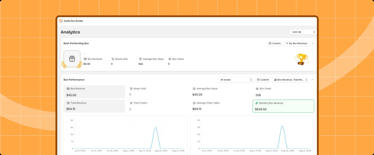This screenshot has width=374, height=155.
Task: Select the Monthly Box Revenue card
Action: pos(283,106)
